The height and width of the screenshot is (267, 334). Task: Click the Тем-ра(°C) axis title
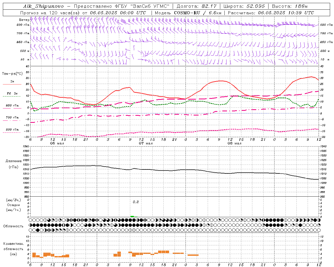[12, 74]
